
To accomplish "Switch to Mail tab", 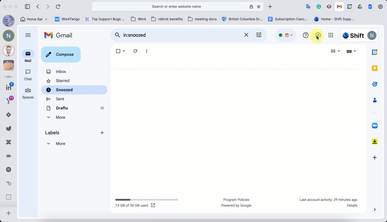I will 28,56.
